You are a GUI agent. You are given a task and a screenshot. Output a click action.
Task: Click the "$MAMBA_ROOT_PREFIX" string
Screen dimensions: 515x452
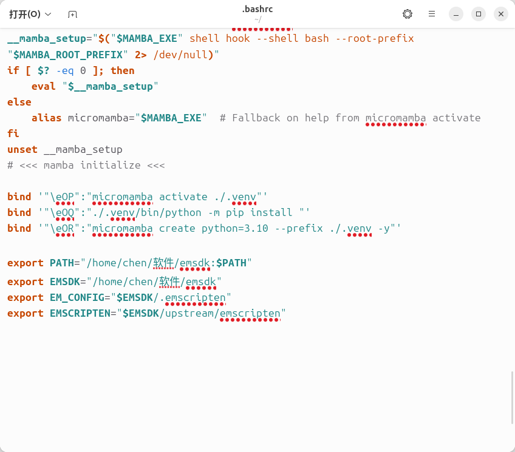(67, 55)
